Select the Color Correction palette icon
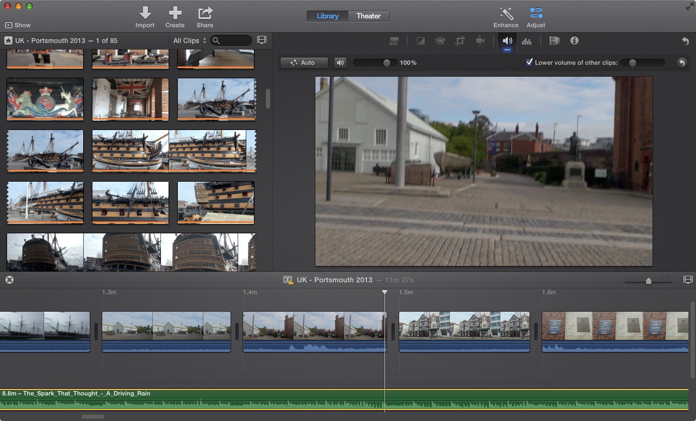 tap(440, 41)
